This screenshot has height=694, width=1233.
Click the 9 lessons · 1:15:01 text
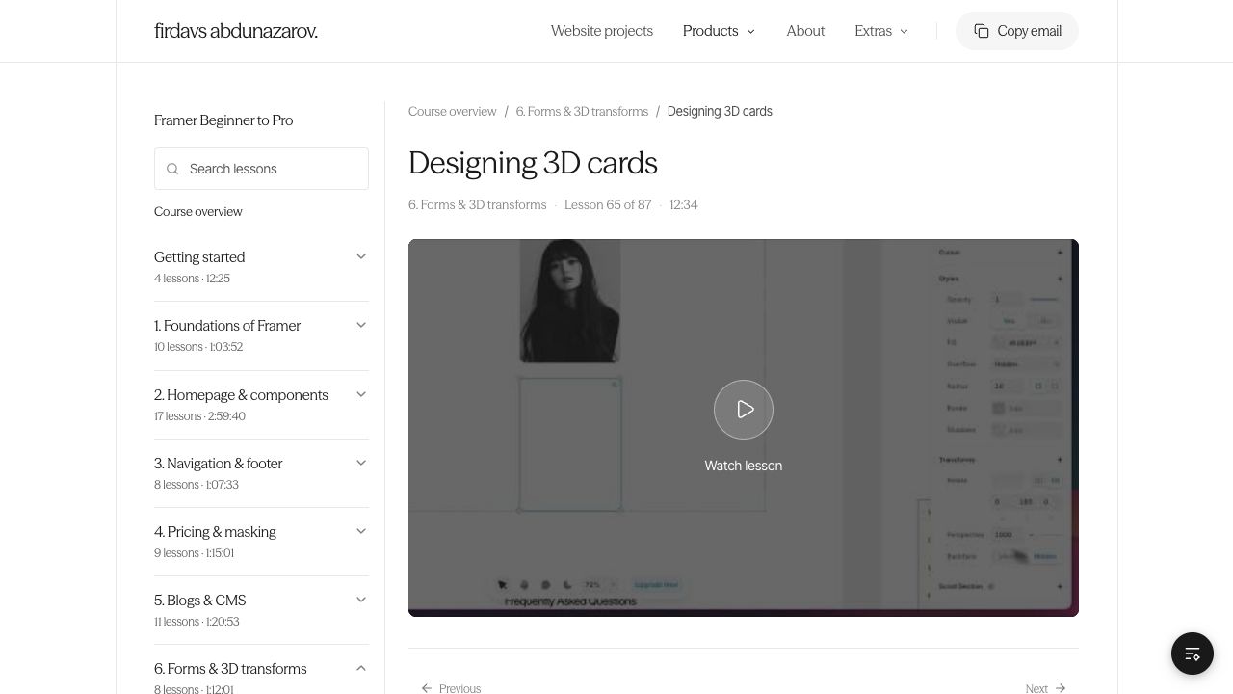click(195, 553)
